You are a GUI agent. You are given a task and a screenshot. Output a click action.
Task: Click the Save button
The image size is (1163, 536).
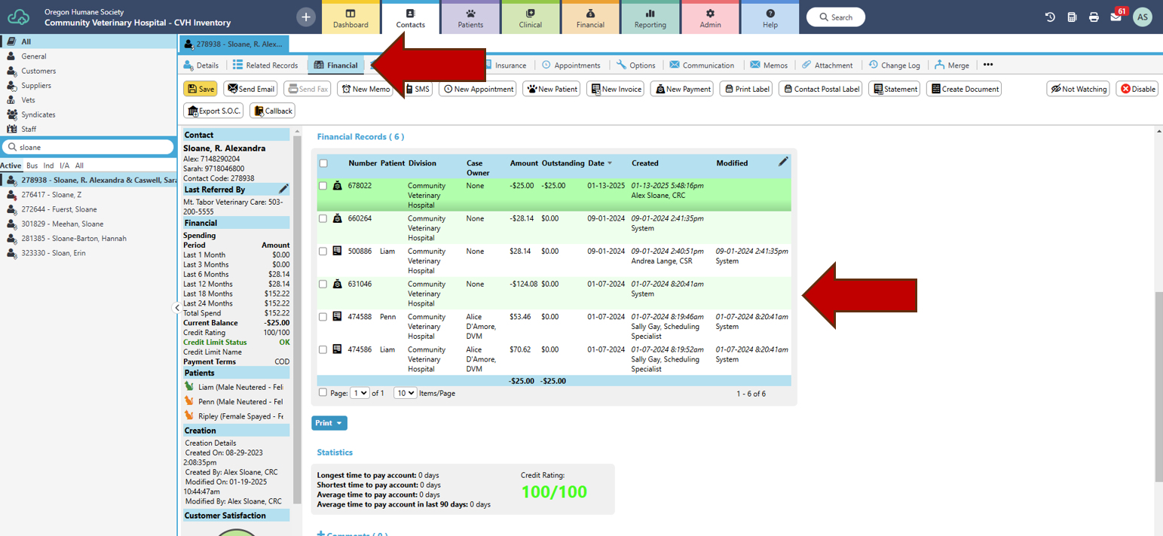(x=200, y=89)
